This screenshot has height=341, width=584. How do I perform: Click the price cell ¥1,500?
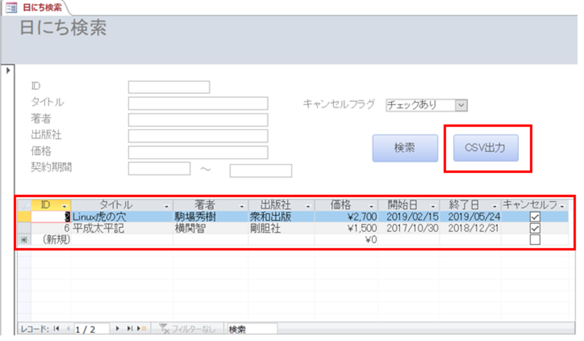pyautogui.click(x=346, y=228)
